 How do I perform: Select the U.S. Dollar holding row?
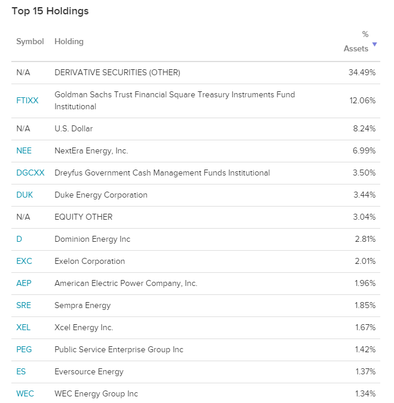click(196, 129)
